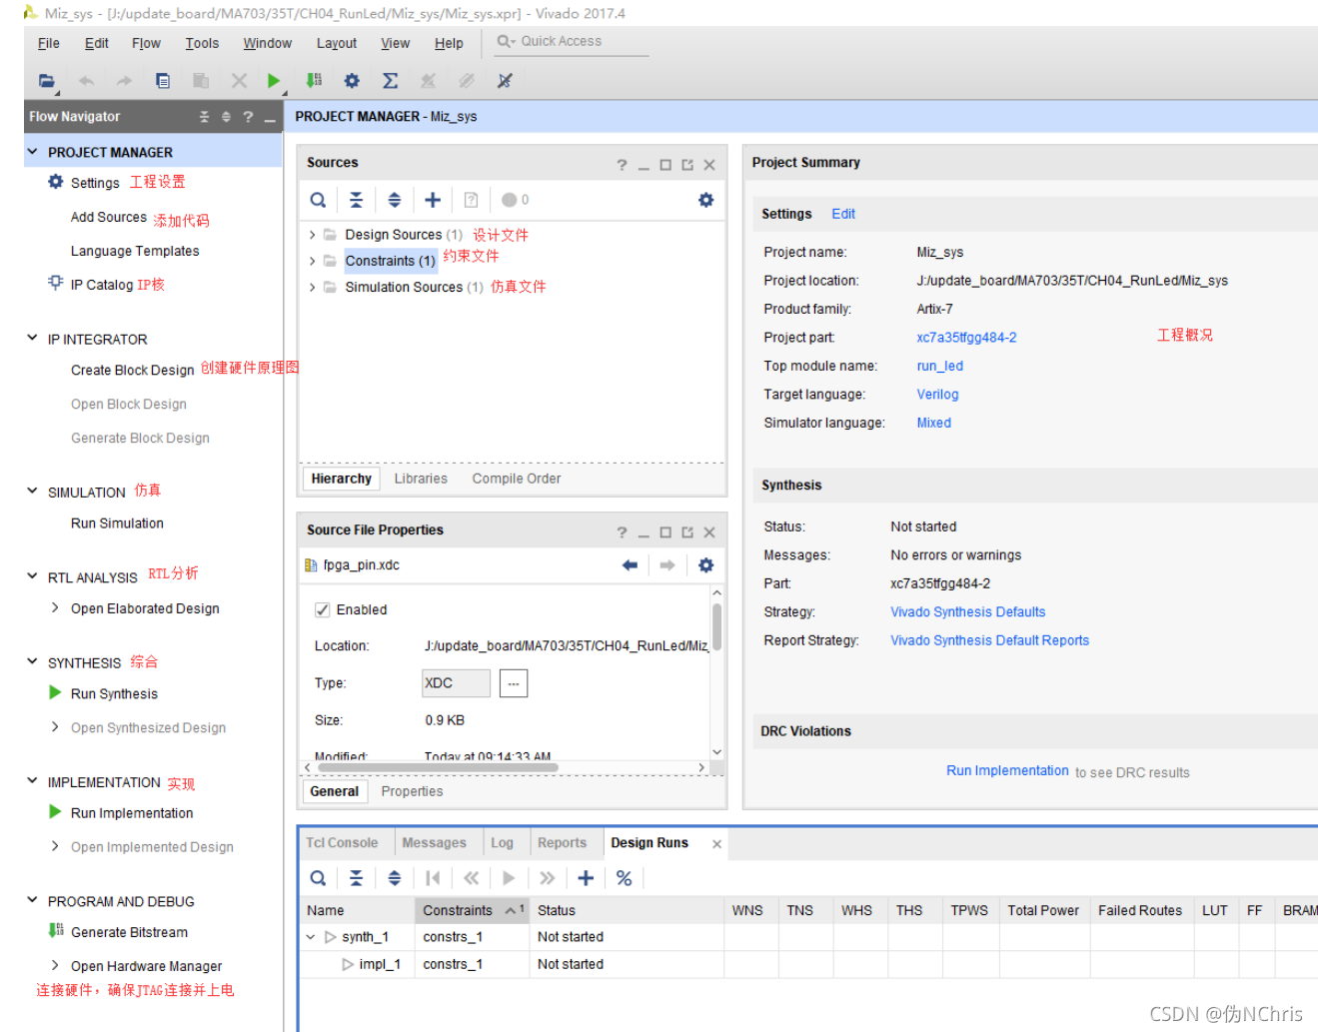1318x1032 pixels.
Task: Go back with the Source File Properties arrow
Action: (x=630, y=565)
